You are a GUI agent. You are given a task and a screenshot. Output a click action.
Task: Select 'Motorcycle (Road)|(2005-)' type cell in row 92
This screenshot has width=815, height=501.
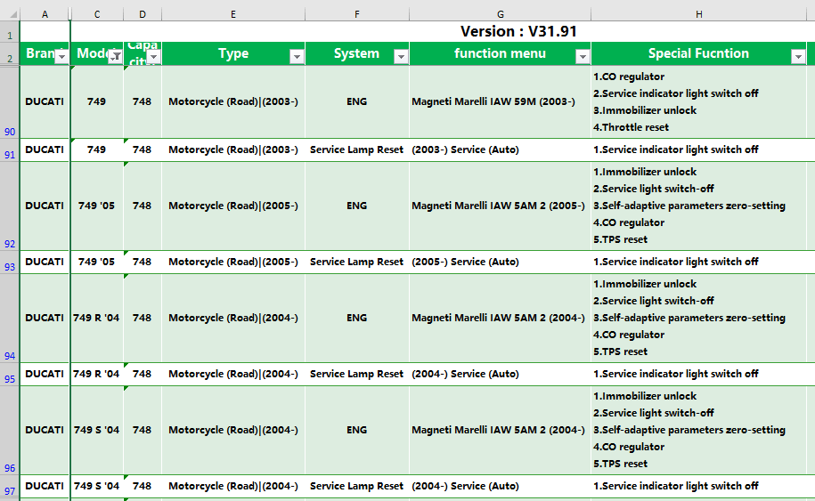pos(233,206)
